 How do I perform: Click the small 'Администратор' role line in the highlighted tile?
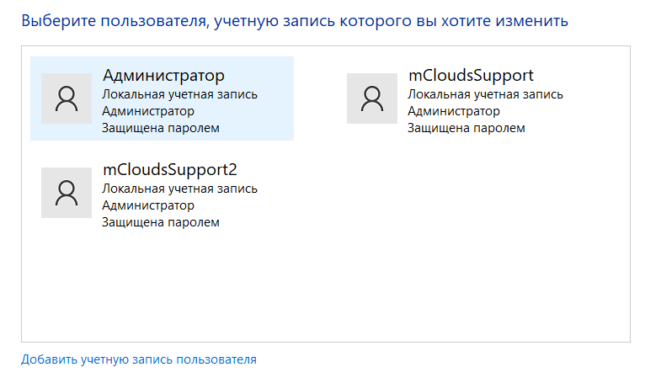[148, 111]
